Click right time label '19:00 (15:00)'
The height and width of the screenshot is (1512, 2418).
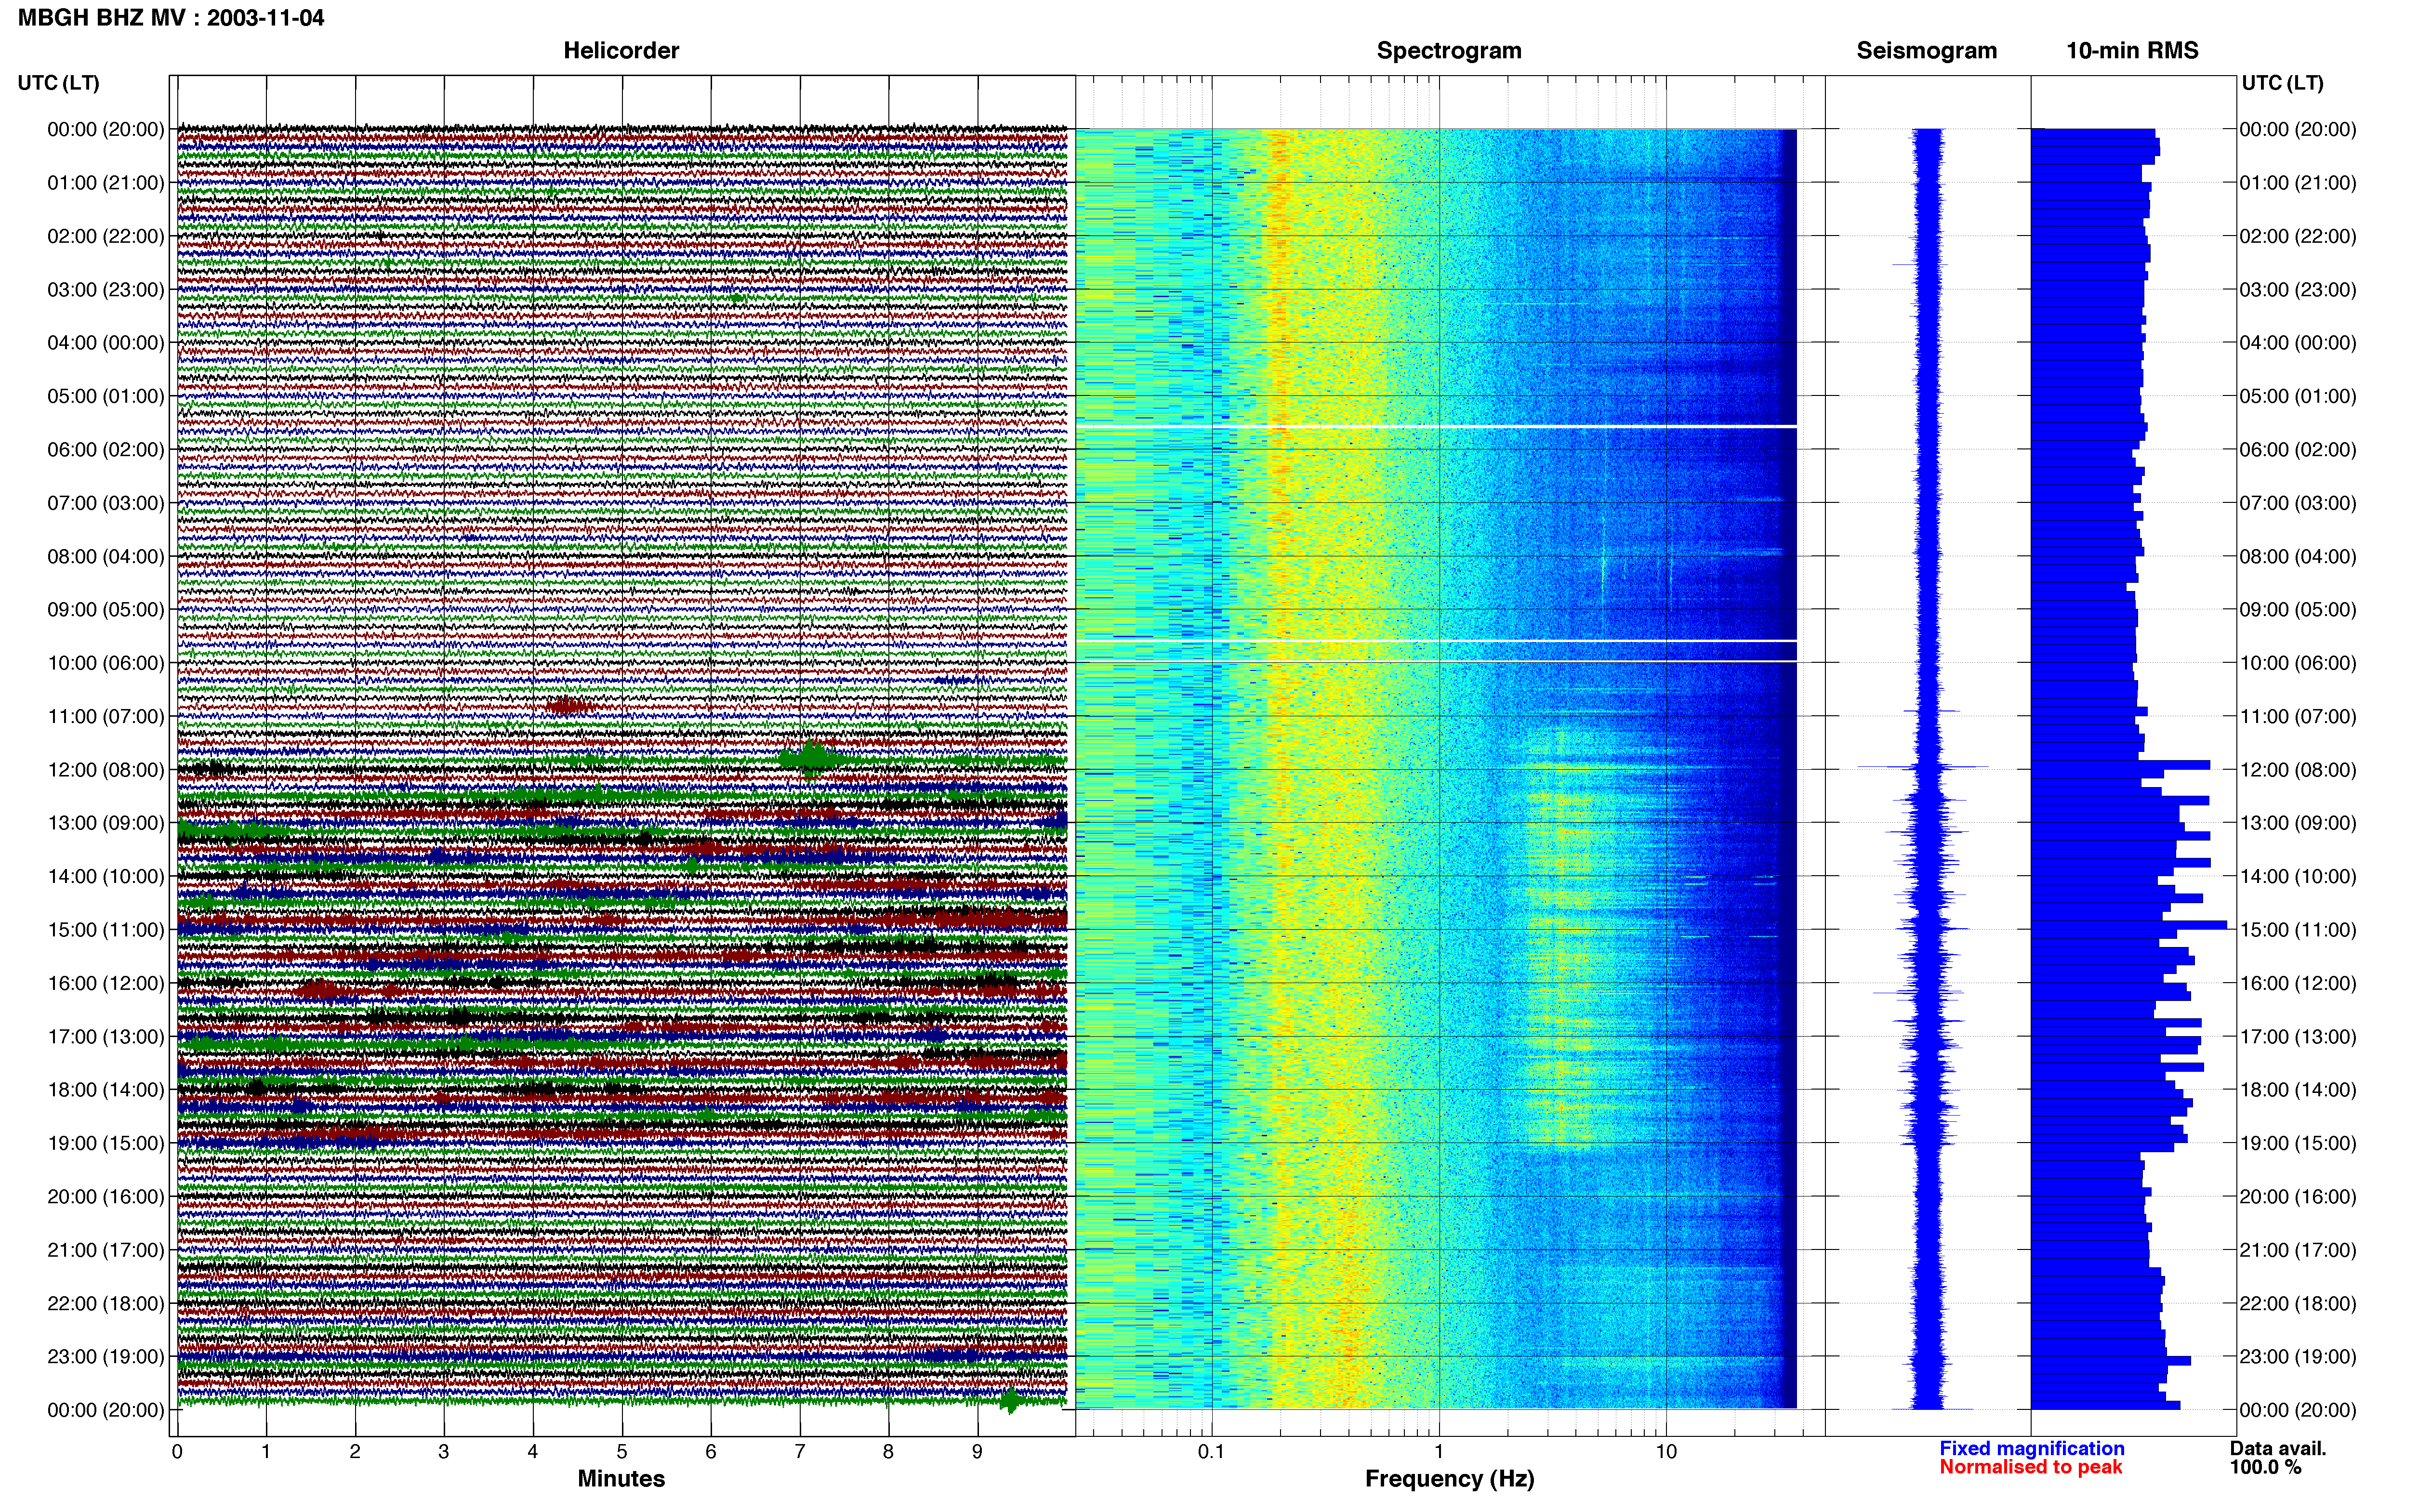[2298, 1142]
